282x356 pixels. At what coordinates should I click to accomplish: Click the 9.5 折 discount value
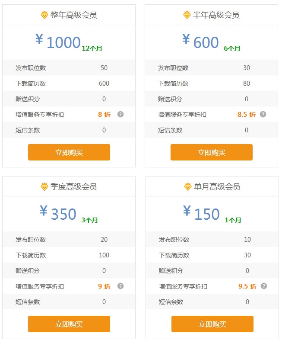pyautogui.click(x=247, y=286)
